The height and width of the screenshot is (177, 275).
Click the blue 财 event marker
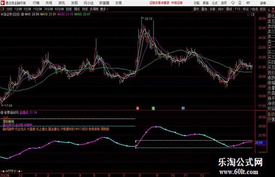point(183,108)
